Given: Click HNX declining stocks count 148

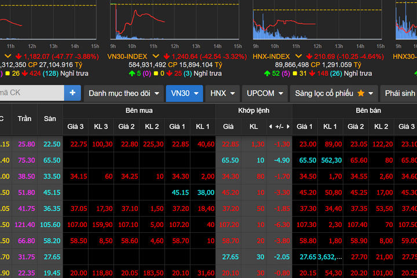Looking at the screenshot, I should [x=323, y=74].
